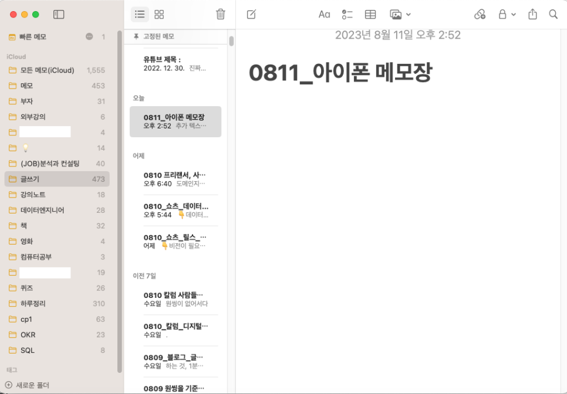Viewport: 567px width, 394px height.
Task: Open note 0810 프리랜서, 사…
Action: tap(176, 179)
